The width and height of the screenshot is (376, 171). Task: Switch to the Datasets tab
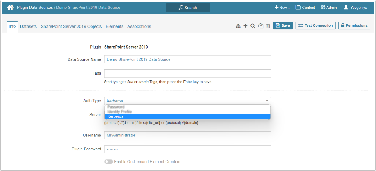[28, 26]
